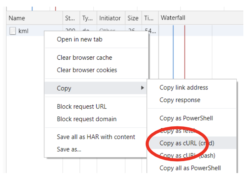Select Clear browser cookies

(x=87, y=70)
